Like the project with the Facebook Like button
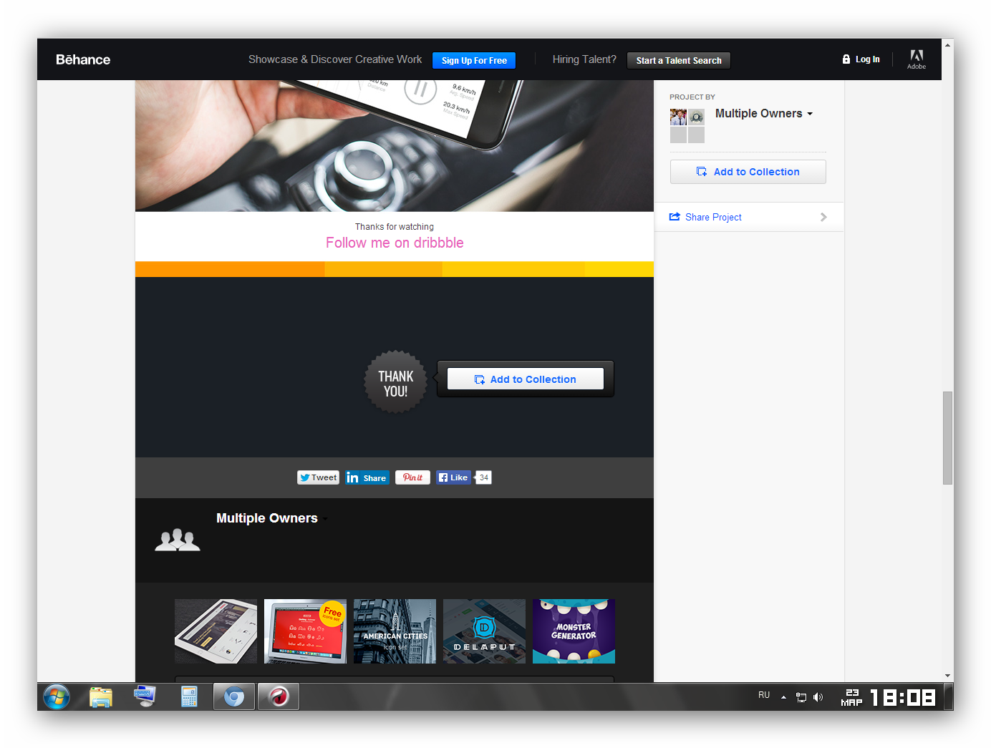 pos(454,477)
